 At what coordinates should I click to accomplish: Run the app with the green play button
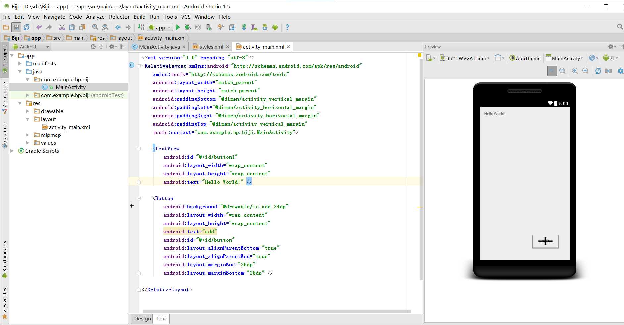pyautogui.click(x=178, y=27)
